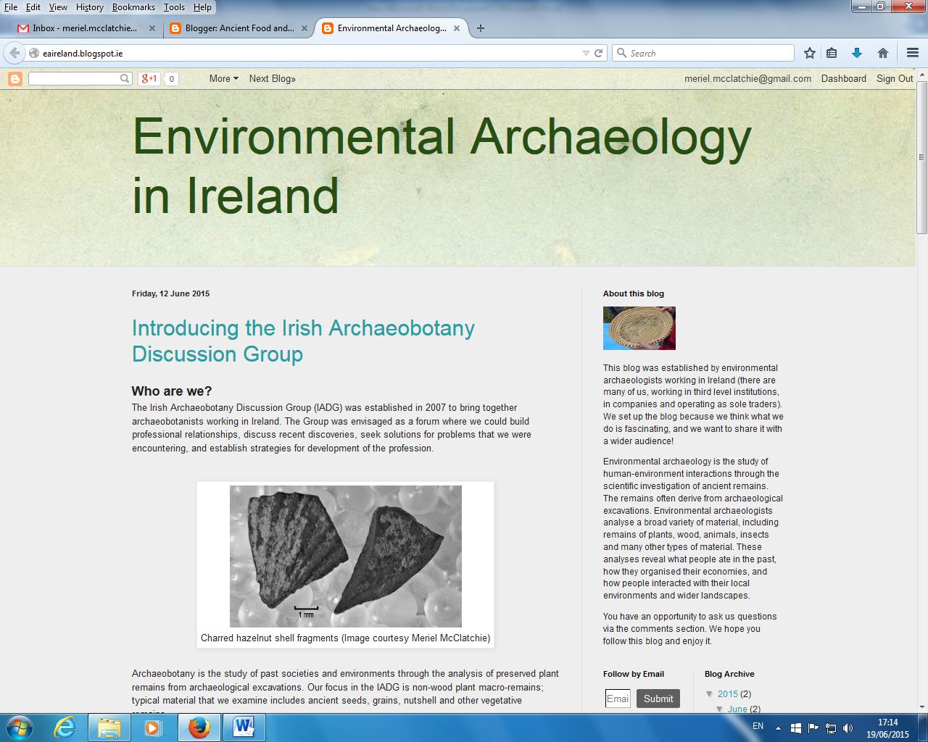Click the show bookmarks sidebar icon

click(x=831, y=52)
